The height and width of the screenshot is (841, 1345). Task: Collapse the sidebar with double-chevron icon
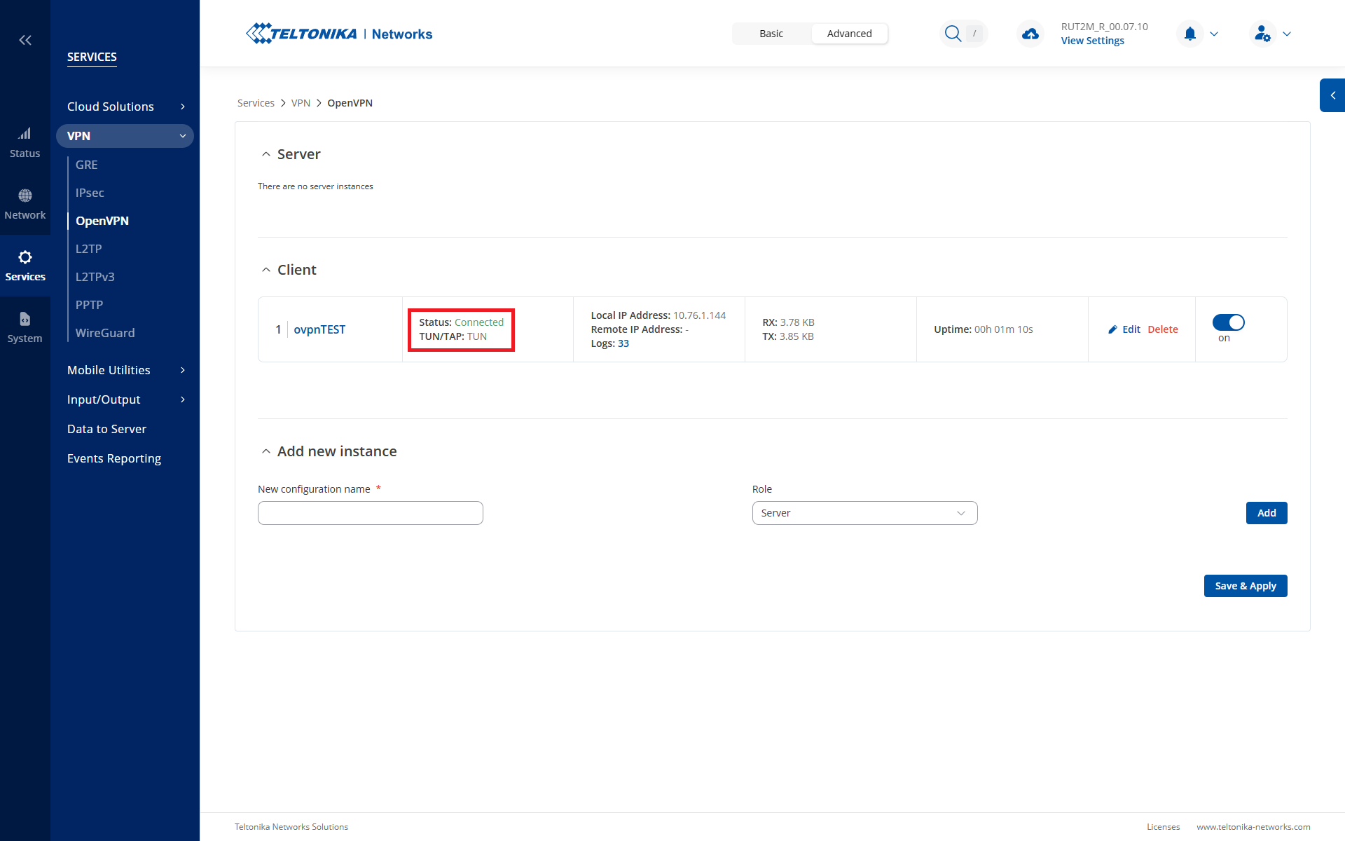point(25,40)
